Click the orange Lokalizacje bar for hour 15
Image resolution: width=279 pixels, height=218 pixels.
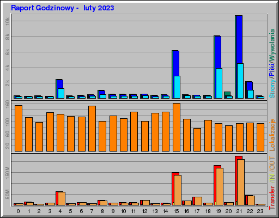tap(177, 127)
